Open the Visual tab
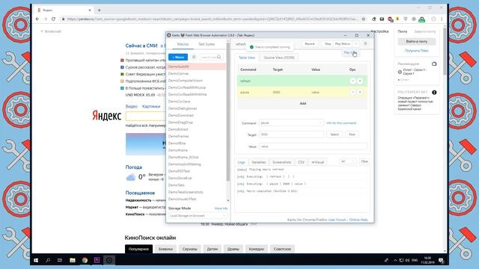This screenshot has height=269, width=479. (317, 162)
